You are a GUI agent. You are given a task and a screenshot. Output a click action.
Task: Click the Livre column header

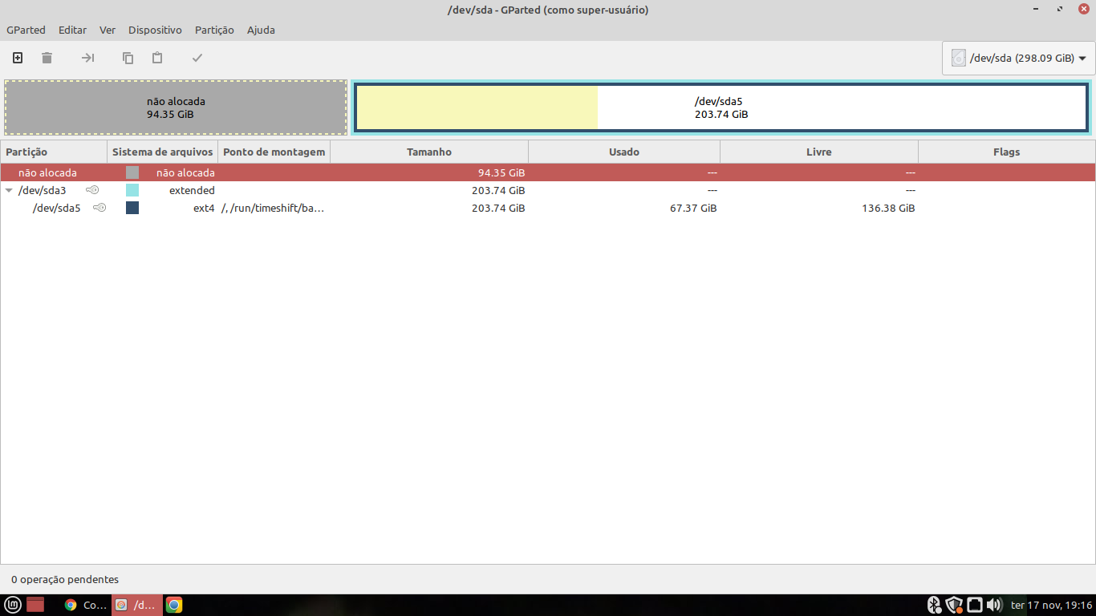pos(819,152)
